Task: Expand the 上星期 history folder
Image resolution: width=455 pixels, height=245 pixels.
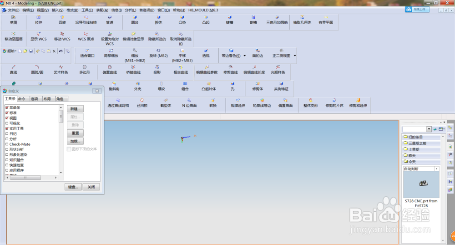Action: click(x=422, y=149)
